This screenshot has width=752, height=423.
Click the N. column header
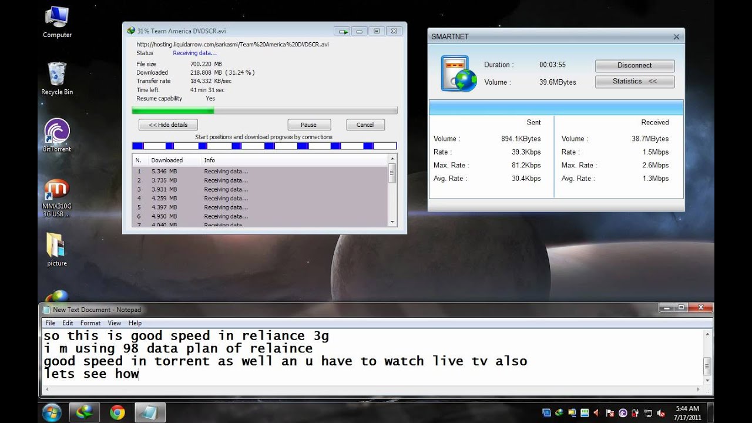(140, 160)
